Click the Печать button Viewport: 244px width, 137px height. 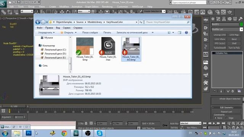point(107,32)
